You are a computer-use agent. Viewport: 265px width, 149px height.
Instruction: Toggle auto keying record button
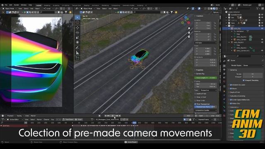pyautogui.click(x=99, y=116)
